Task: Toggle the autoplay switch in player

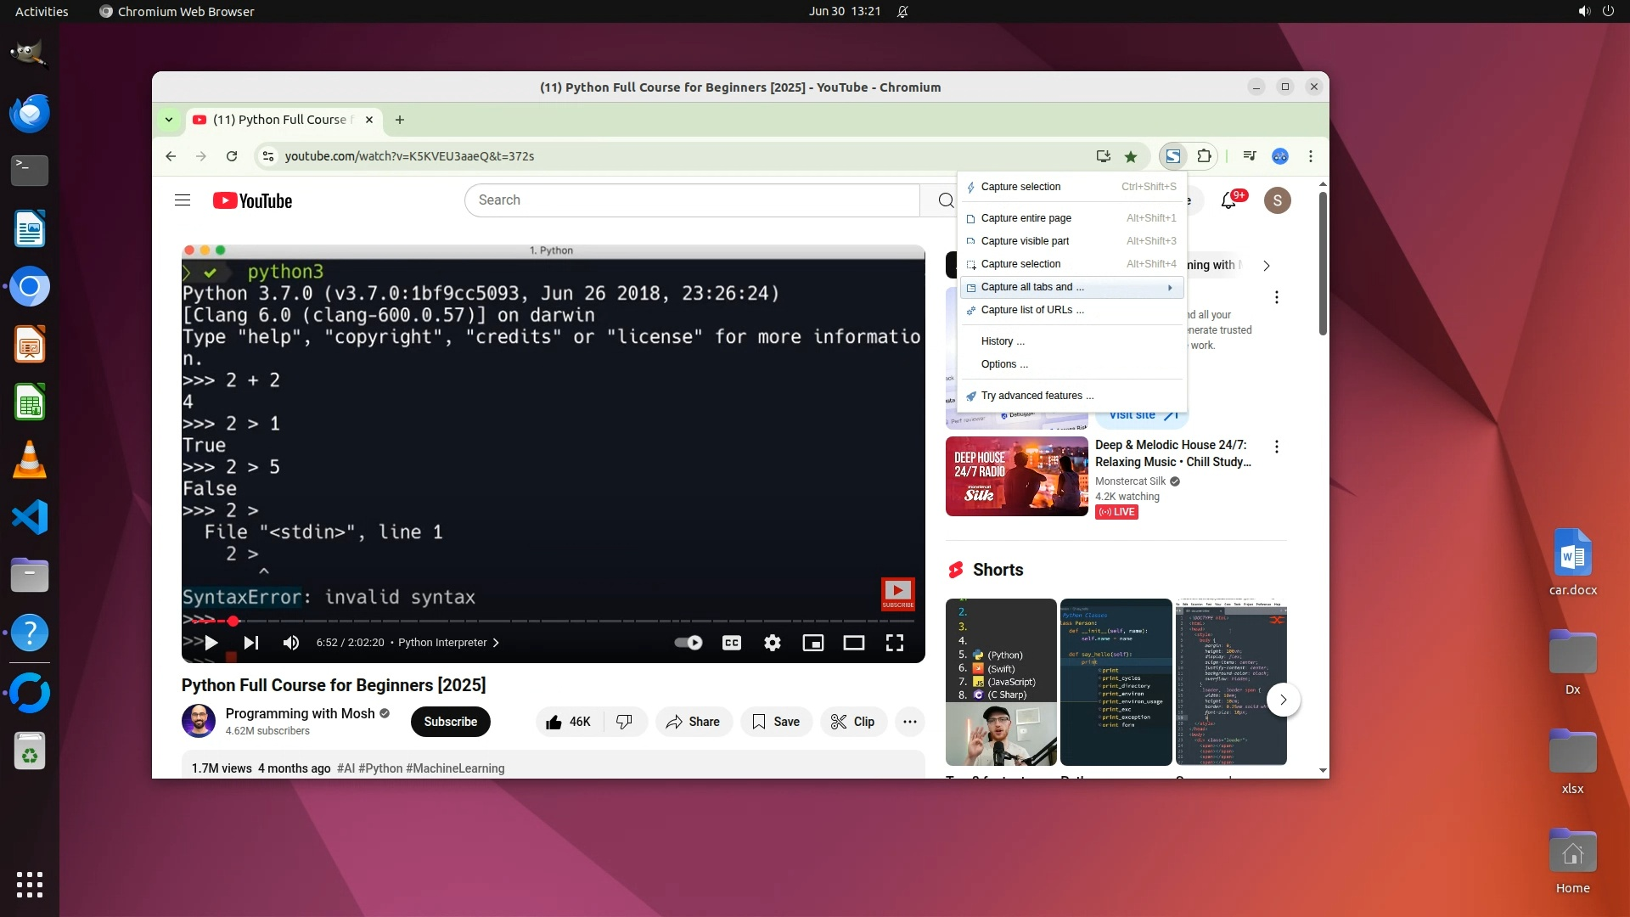Action: click(689, 643)
